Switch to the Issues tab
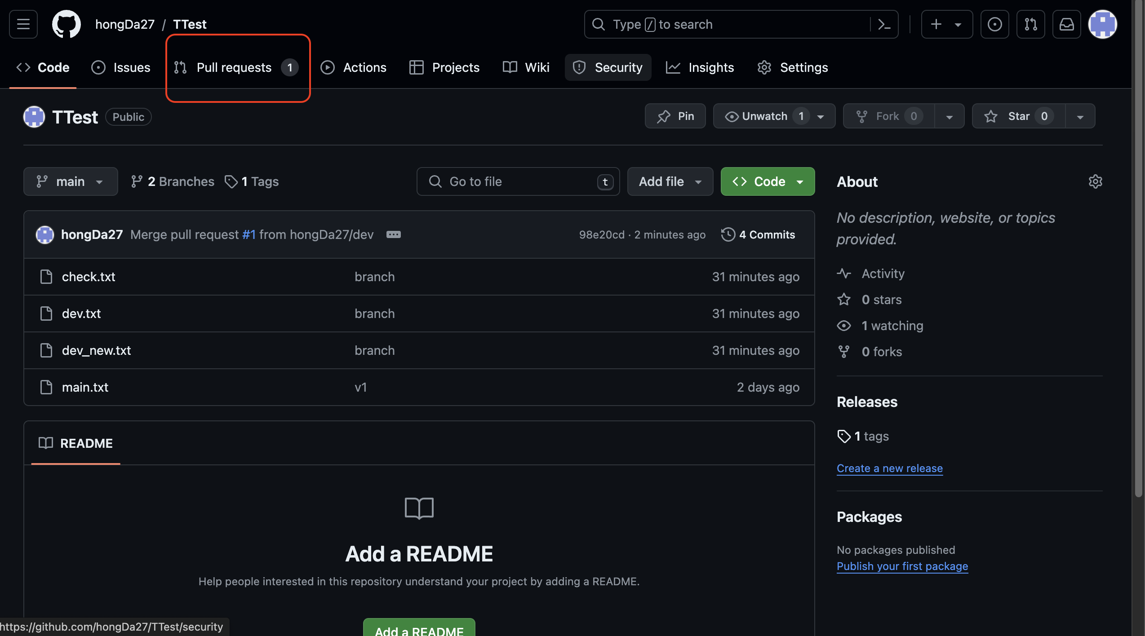This screenshot has width=1145, height=636. 121,67
